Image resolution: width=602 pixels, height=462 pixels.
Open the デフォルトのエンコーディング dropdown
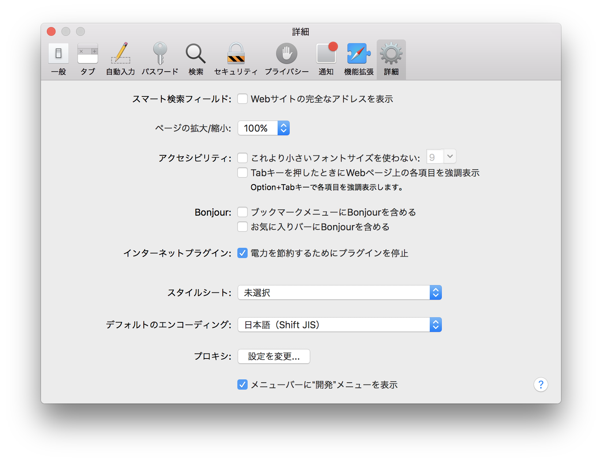click(x=435, y=325)
